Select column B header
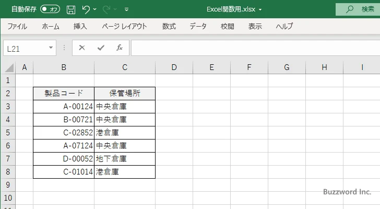 (x=64, y=67)
